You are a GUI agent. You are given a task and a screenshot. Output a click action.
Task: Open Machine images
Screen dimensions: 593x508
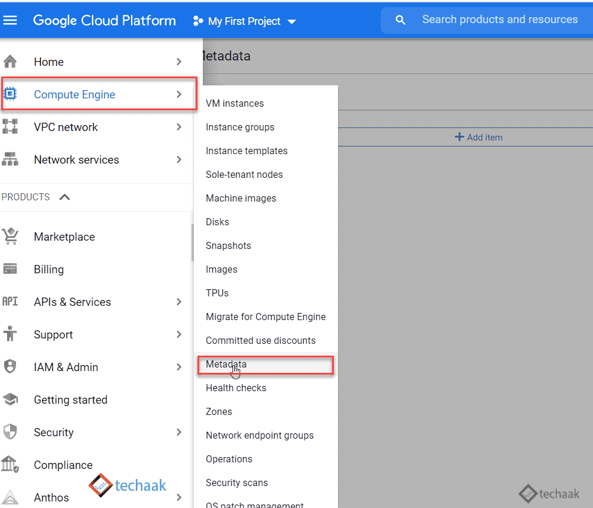click(241, 198)
